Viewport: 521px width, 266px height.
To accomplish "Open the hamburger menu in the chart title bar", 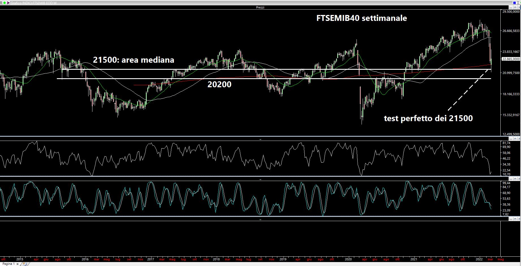I will pyautogui.click(x=1, y=3).
